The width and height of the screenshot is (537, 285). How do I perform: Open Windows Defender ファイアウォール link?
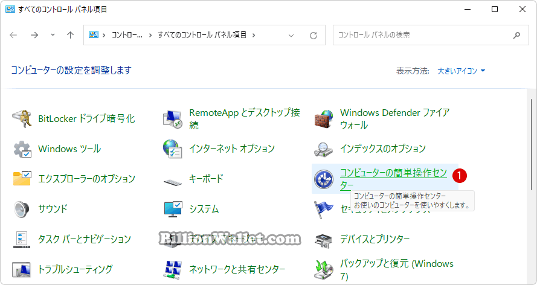395,119
